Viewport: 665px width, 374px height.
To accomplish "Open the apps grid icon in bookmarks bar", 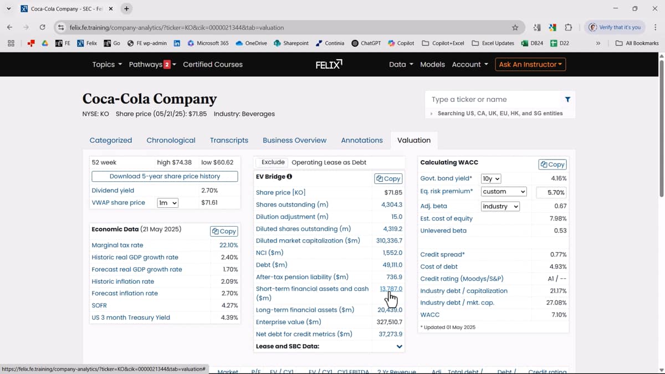I will 11,43.
